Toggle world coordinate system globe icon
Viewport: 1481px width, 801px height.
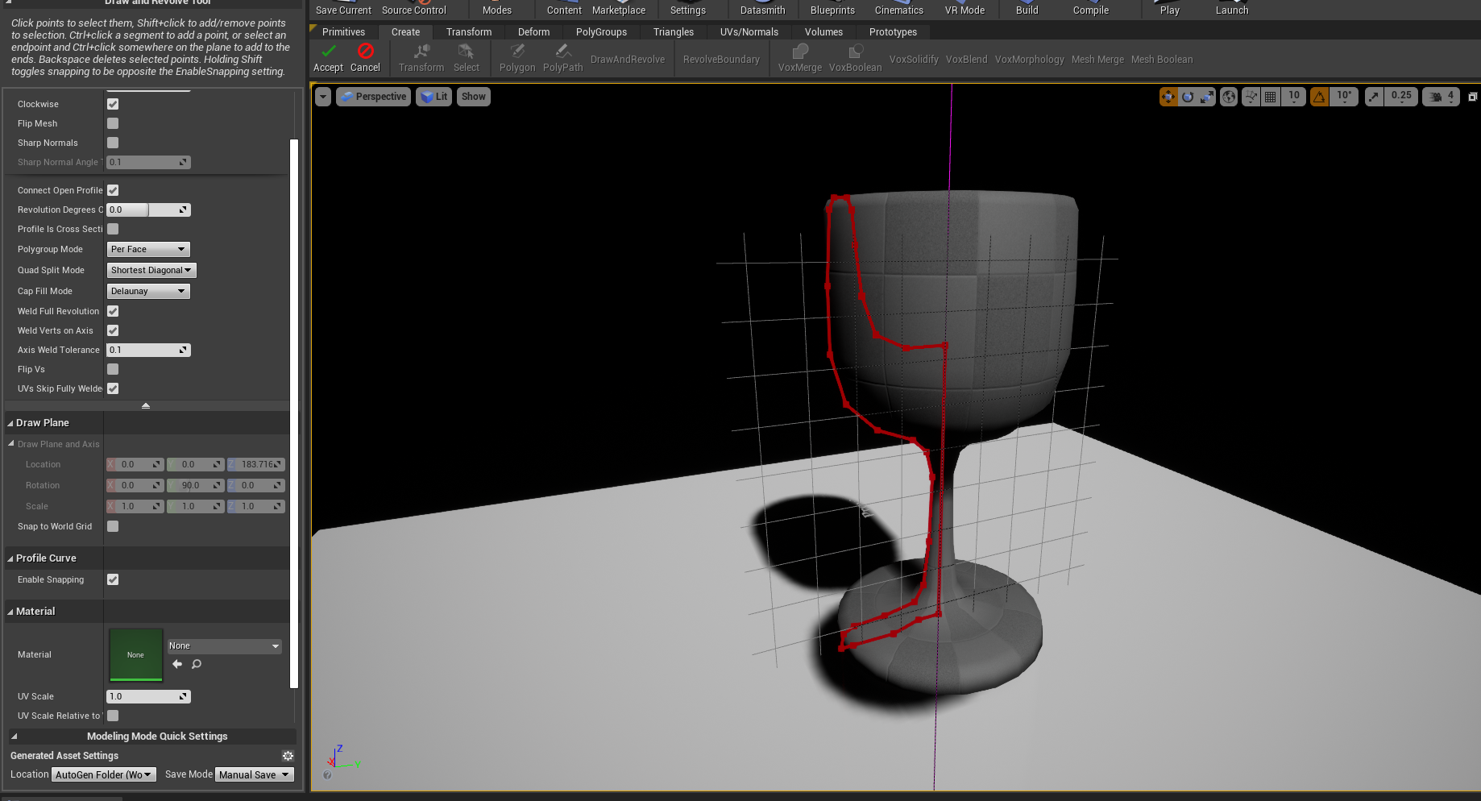(x=1228, y=97)
